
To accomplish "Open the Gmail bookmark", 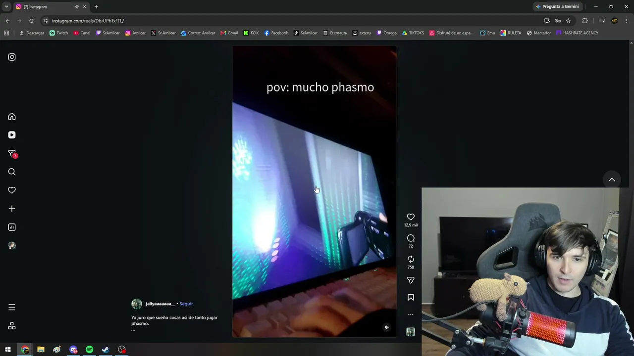I will pos(229,33).
